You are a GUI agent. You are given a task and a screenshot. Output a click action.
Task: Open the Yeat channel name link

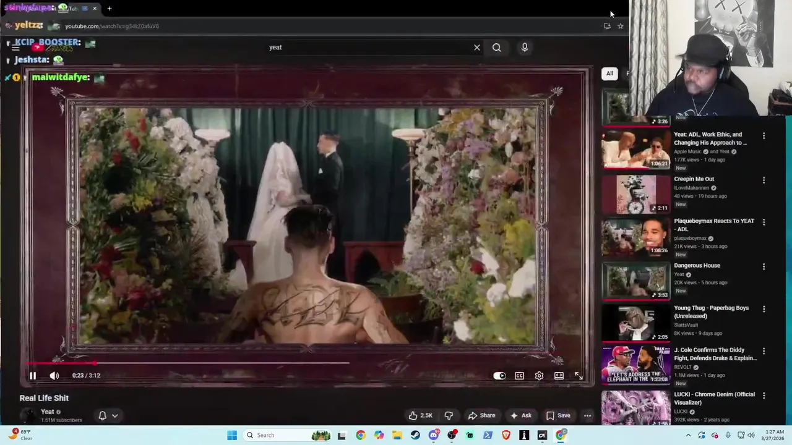(x=48, y=412)
